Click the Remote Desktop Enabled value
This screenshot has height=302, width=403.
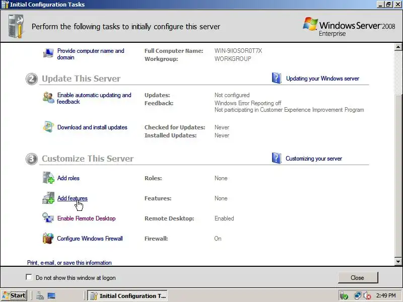pos(224,218)
